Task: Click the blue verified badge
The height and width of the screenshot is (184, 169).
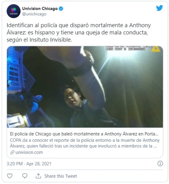Action: 61,9
